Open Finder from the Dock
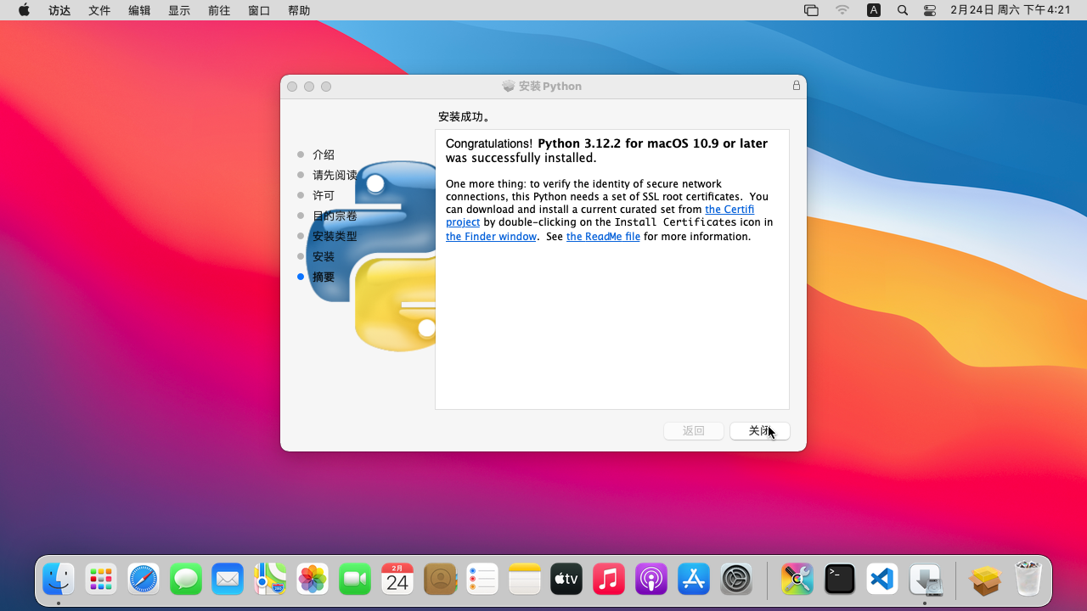 tap(59, 580)
